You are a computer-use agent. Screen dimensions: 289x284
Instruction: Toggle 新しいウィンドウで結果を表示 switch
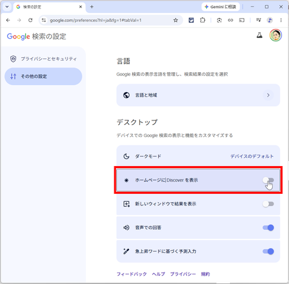268,204
